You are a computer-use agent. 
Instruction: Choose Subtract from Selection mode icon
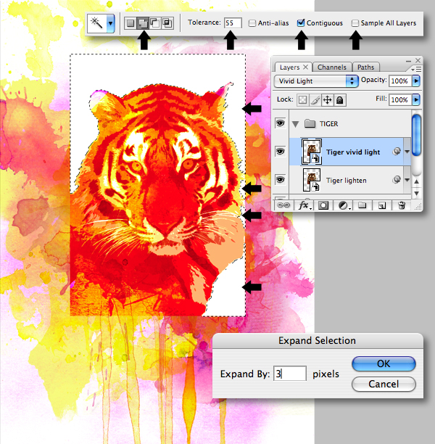coord(155,23)
